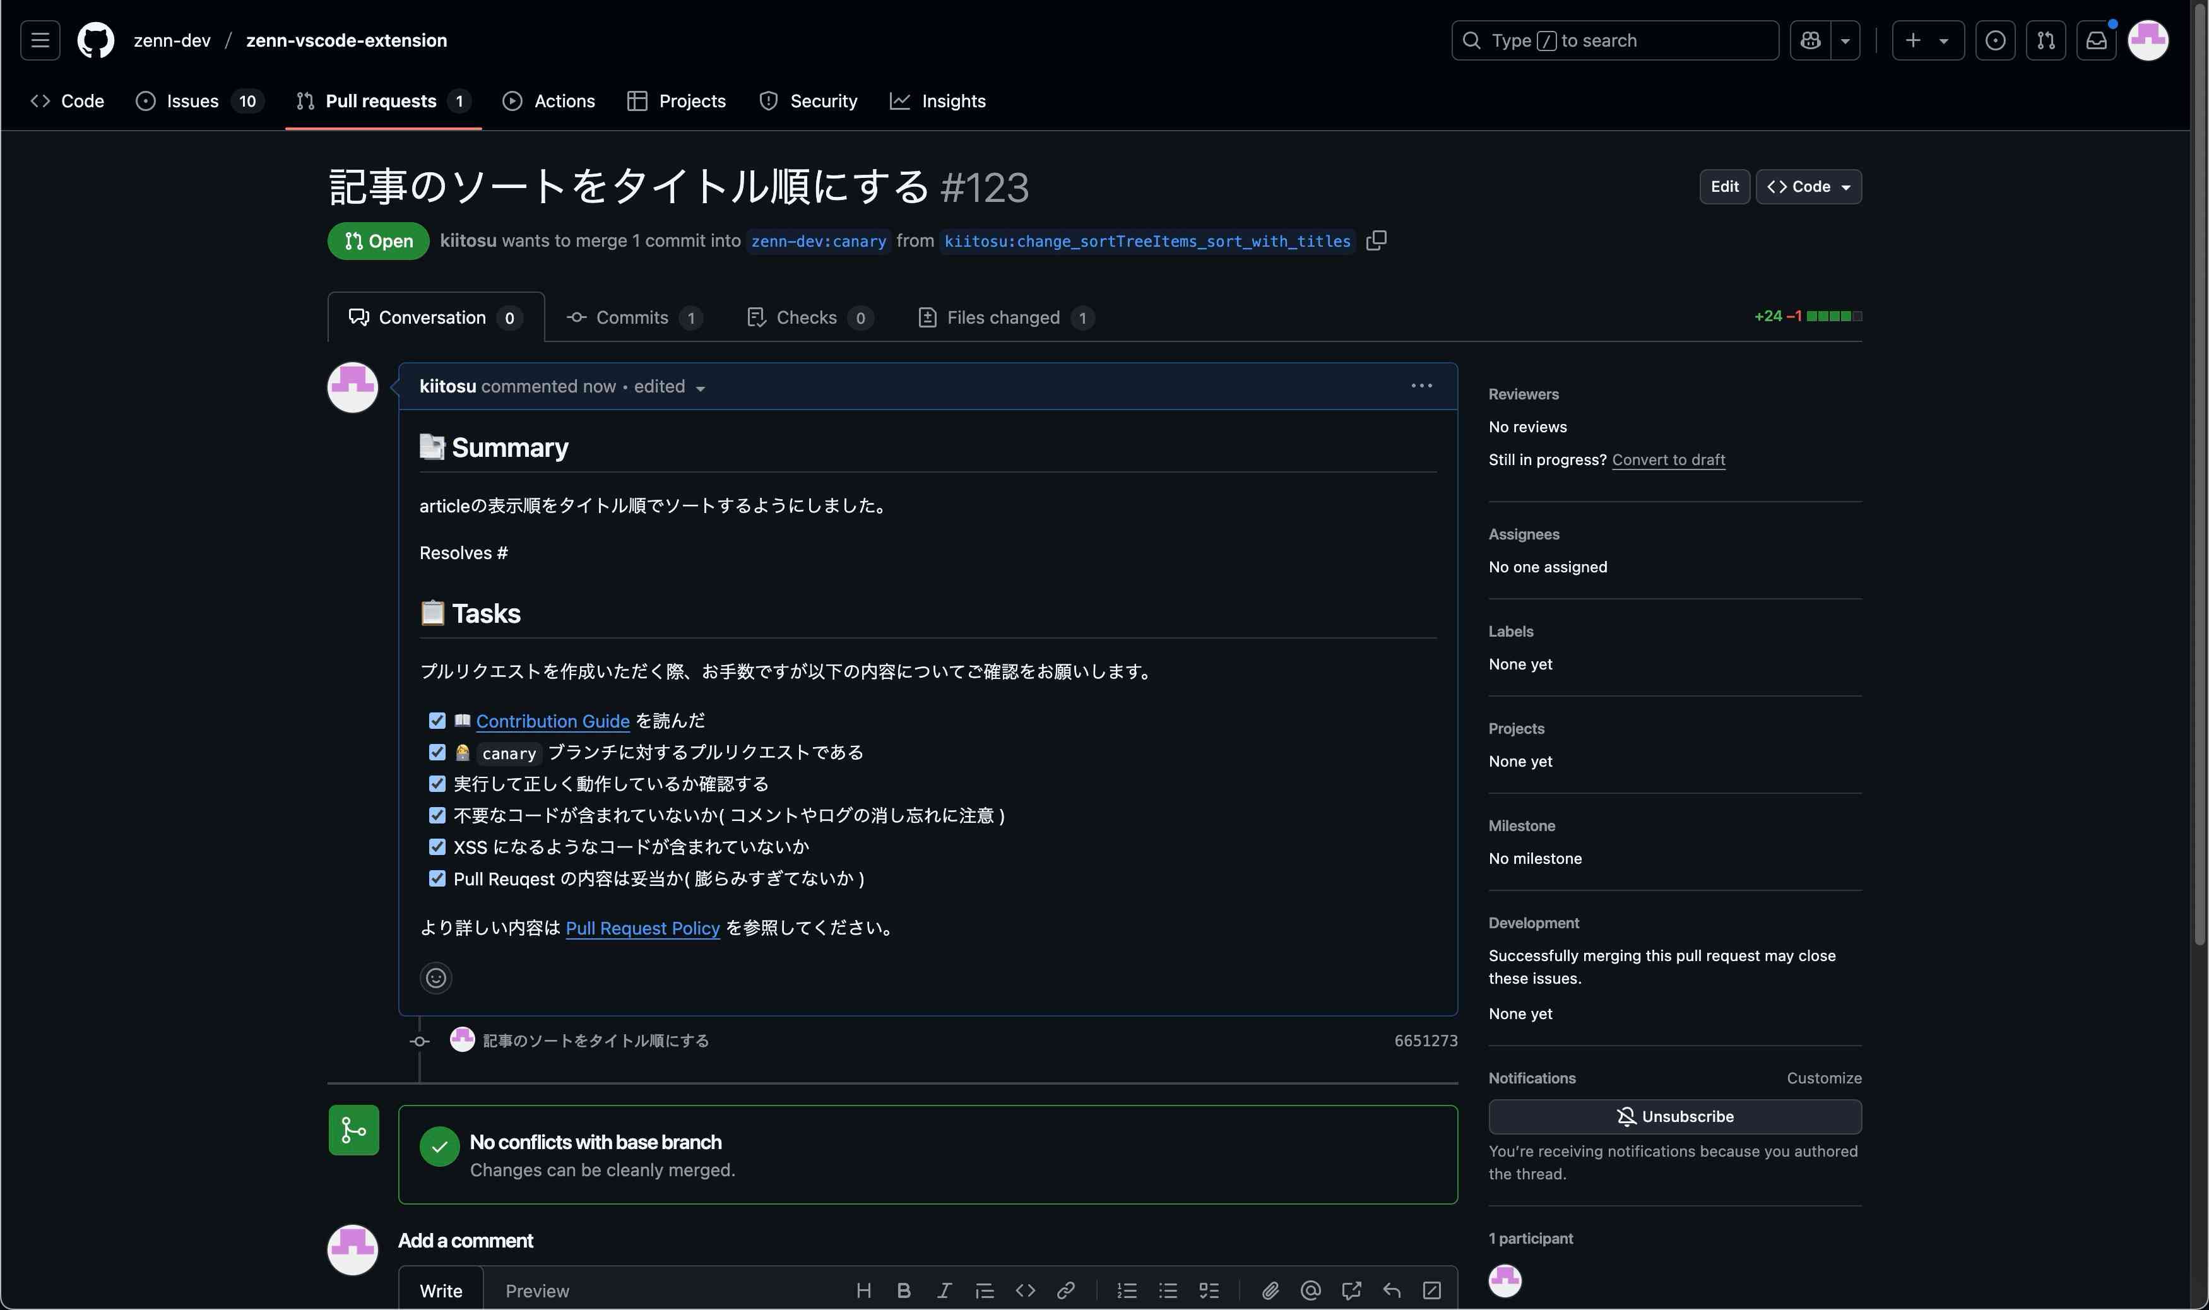This screenshot has width=2209, height=1310.
Task: Click the bold formatting icon
Action: (903, 1290)
